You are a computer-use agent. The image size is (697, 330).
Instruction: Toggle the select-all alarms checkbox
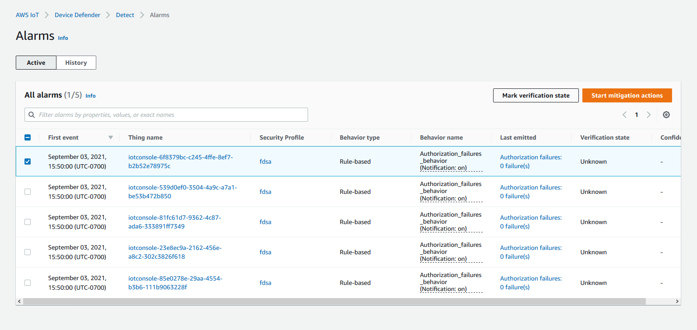click(28, 137)
